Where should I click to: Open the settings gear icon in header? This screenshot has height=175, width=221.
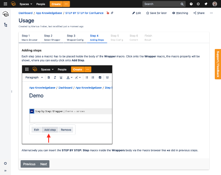coord(198,4)
